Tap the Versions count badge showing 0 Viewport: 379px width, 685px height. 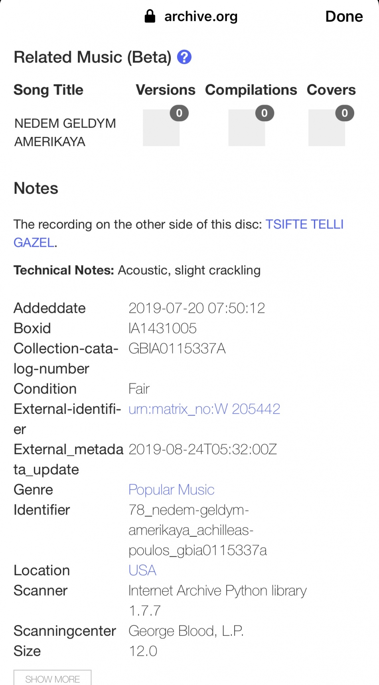point(179,113)
